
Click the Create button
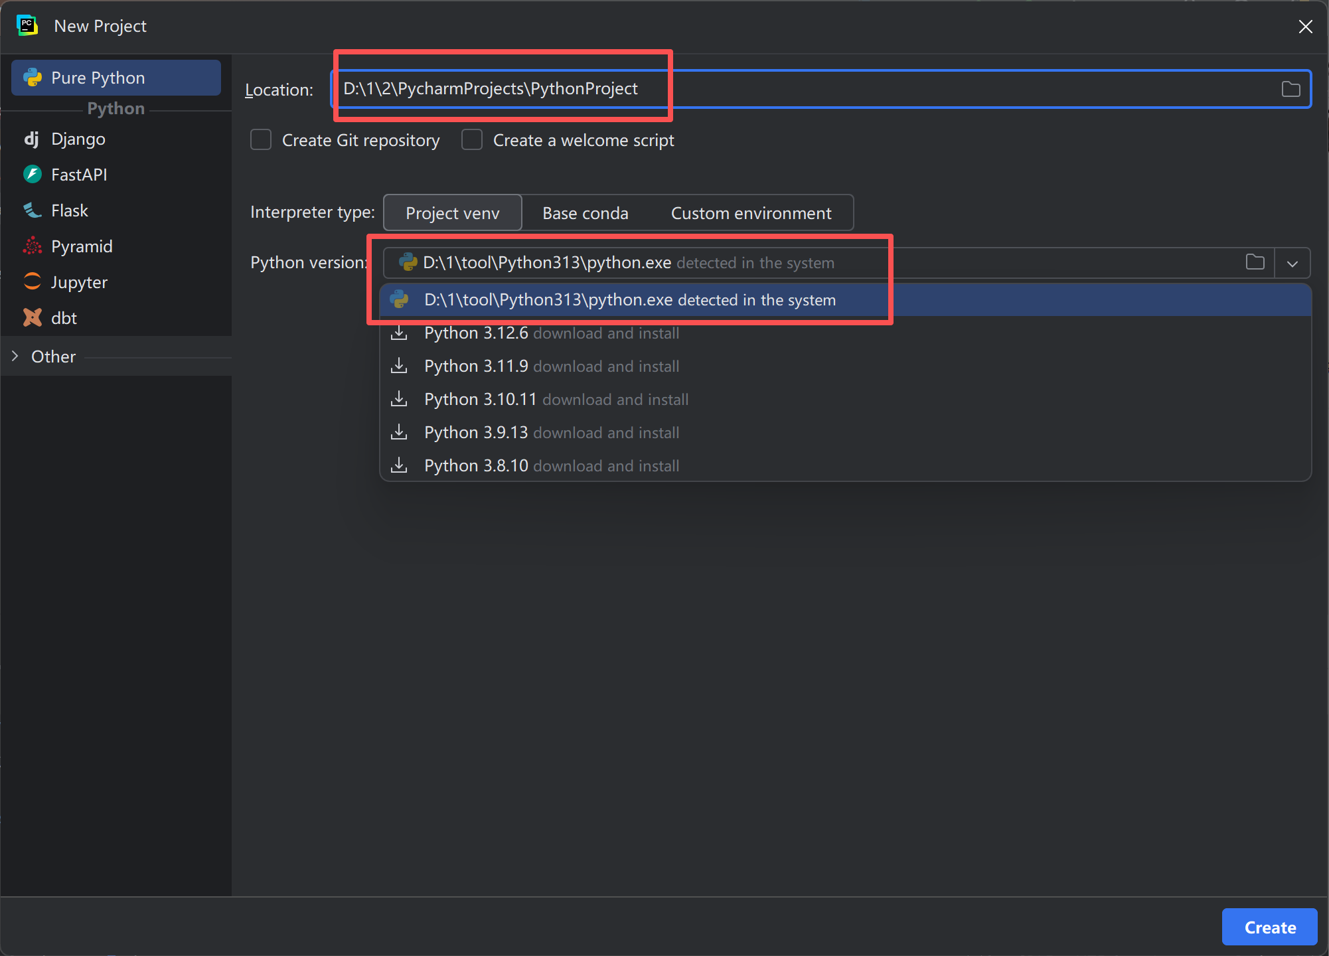[1269, 927]
